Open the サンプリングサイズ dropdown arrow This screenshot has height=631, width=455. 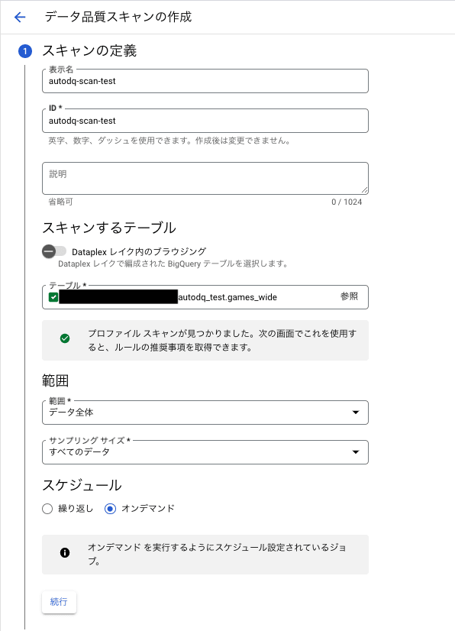pyautogui.click(x=354, y=452)
